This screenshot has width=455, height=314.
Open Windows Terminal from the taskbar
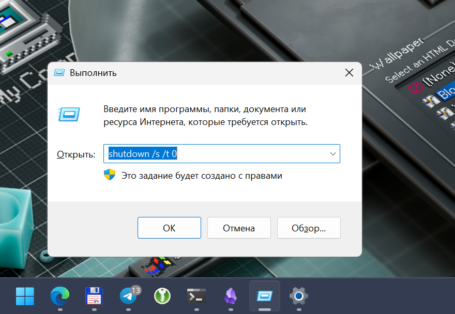pyautogui.click(x=195, y=296)
